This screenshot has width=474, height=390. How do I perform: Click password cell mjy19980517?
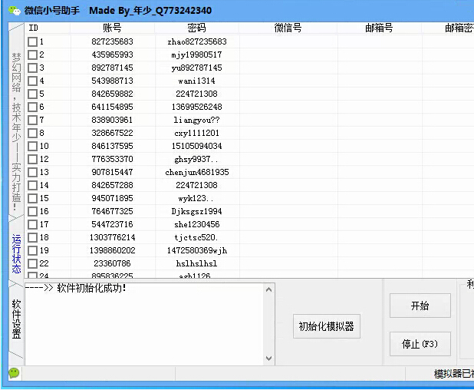[x=197, y=55]
